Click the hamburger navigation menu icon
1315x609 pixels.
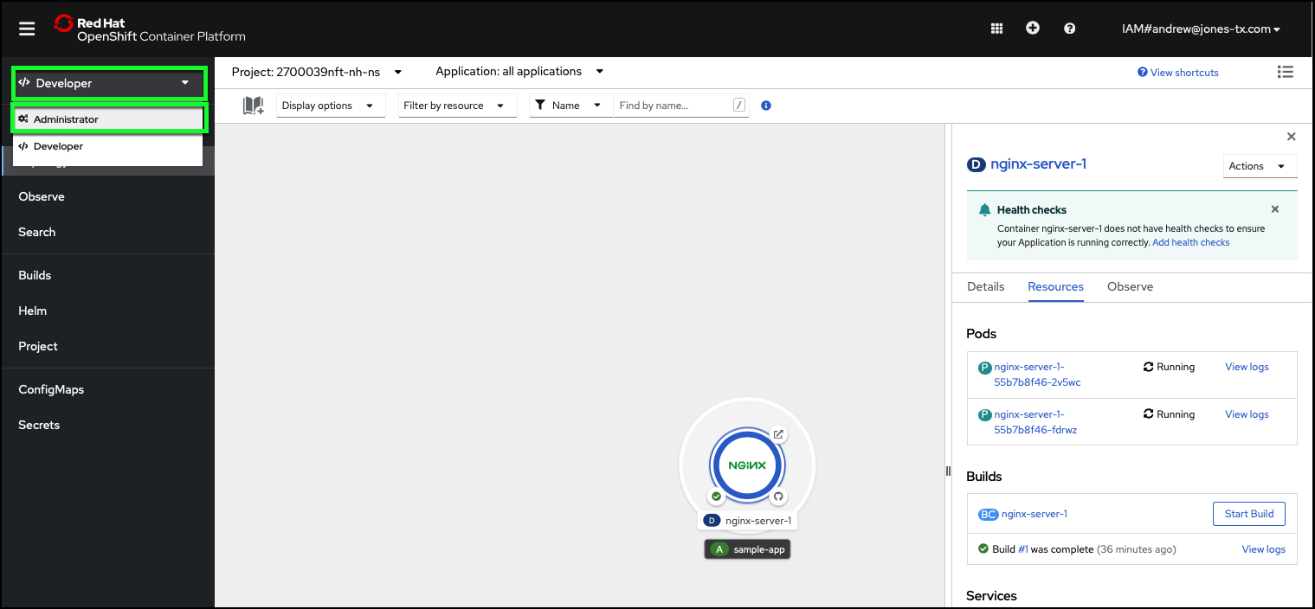pyautogui.click(x=27, y=29)
